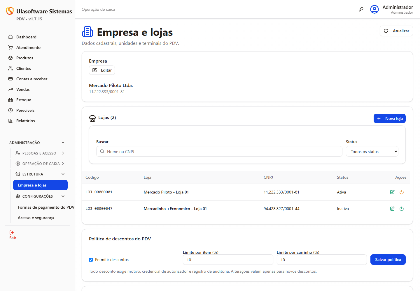Create a store with Nova loja
This screenshot has height=291, width=420.
390,118
